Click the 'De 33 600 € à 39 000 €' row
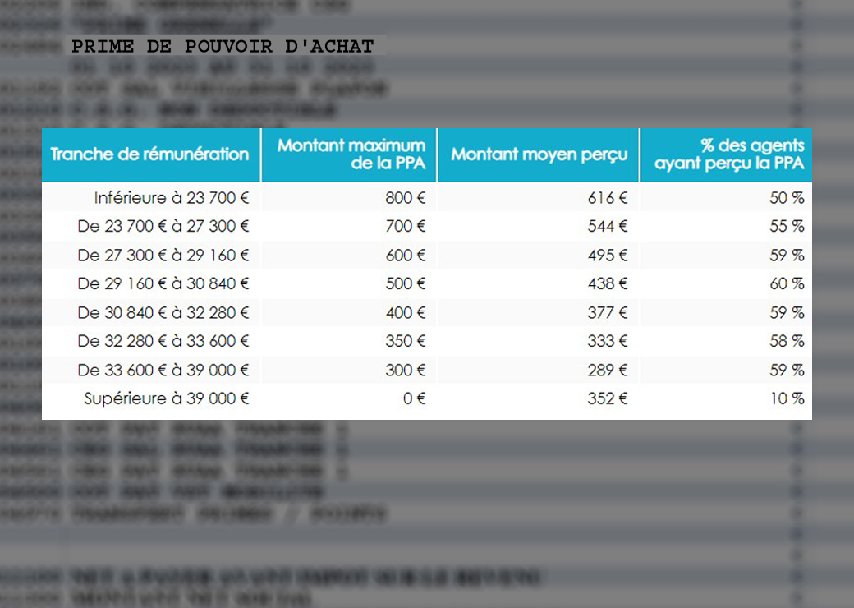854x608 pixels. [427, 370]
